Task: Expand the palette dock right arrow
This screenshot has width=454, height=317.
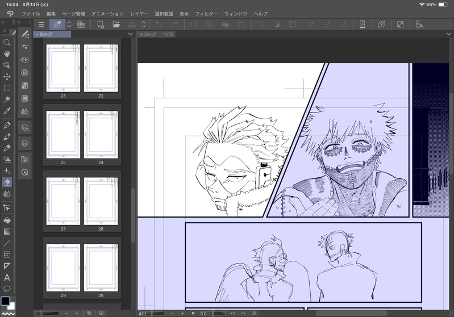Action: [30, 22]
